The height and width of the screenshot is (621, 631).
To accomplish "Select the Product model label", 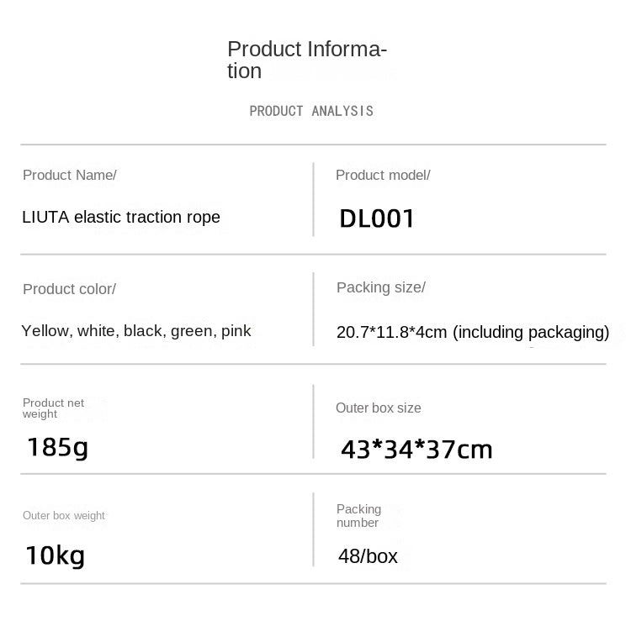I will click(x=383, y=175).
